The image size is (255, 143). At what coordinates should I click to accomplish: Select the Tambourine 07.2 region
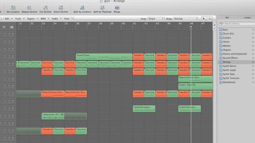53,116
